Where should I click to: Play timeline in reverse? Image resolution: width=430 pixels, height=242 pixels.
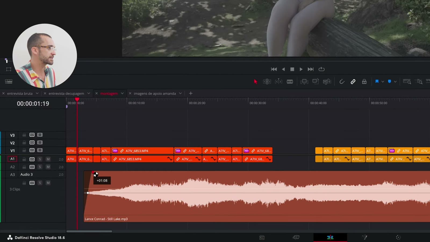click(x=283, y=69)
